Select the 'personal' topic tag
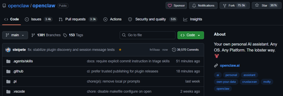283x96 pixels. (231, 75)
